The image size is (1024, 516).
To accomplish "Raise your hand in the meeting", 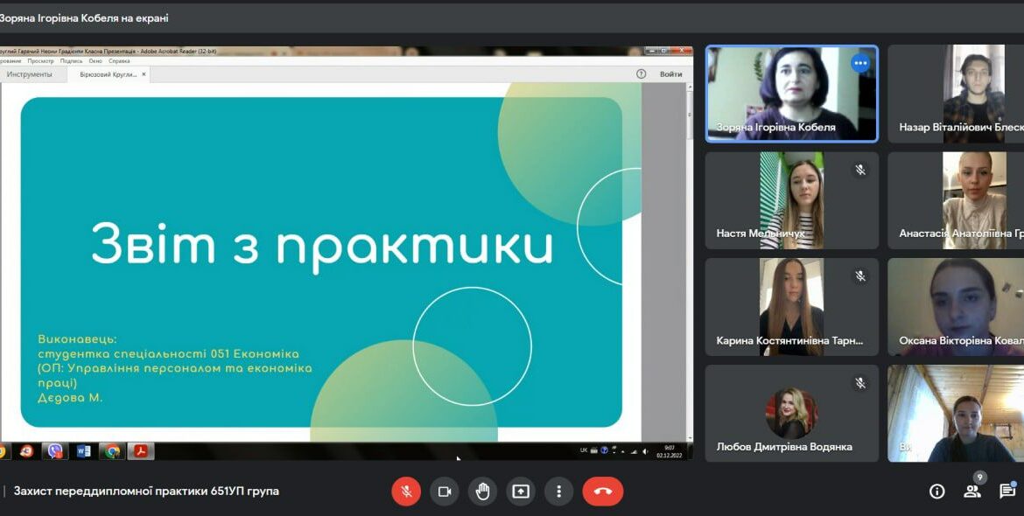I will (x=482, y=492).
